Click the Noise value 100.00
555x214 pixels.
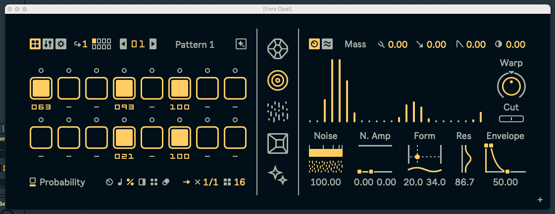(326, 182)
